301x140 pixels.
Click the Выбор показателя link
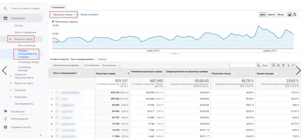pos(89,14)
